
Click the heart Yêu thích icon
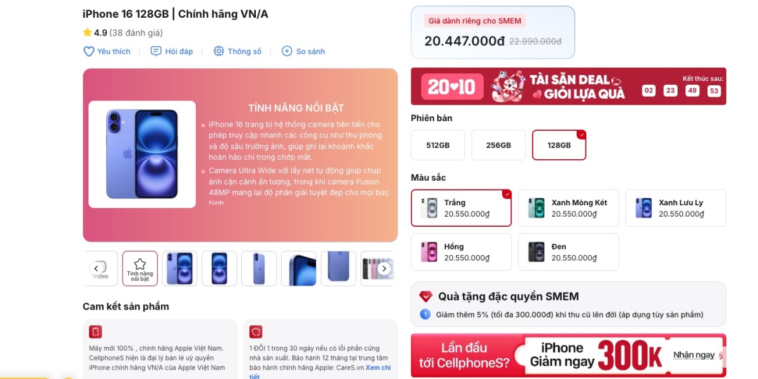click(x=88, y=51)
